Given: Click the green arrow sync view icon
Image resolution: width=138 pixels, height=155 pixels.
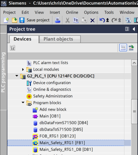Looking at the screenshot, I should 131,48.
